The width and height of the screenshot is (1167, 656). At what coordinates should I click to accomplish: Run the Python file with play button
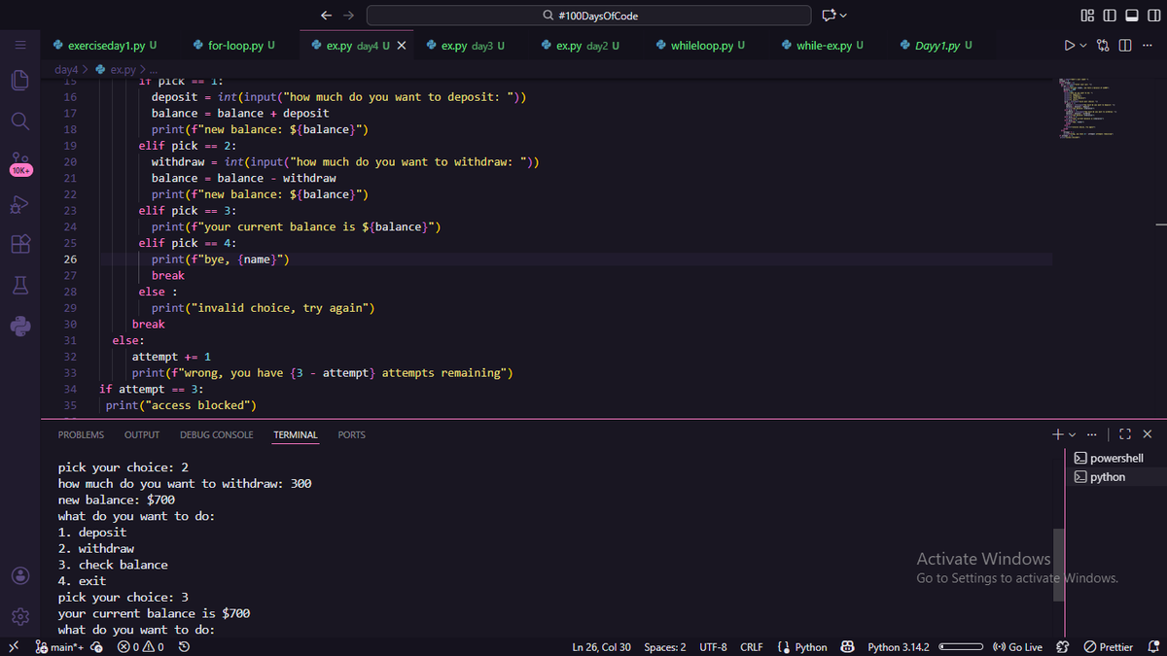[1070, 46]
